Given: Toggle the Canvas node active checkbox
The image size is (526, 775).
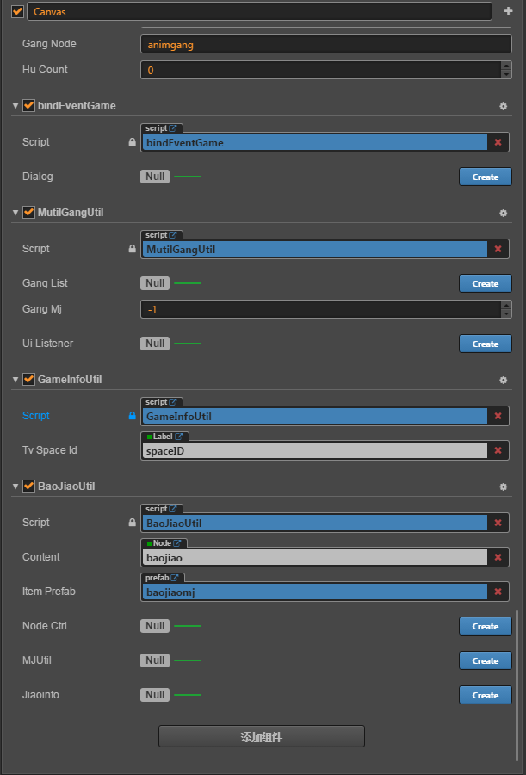Looking at the screenshot, I should pos(18,11).
